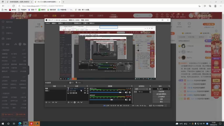Open the File menu in OBS

[x=48, y=23]
